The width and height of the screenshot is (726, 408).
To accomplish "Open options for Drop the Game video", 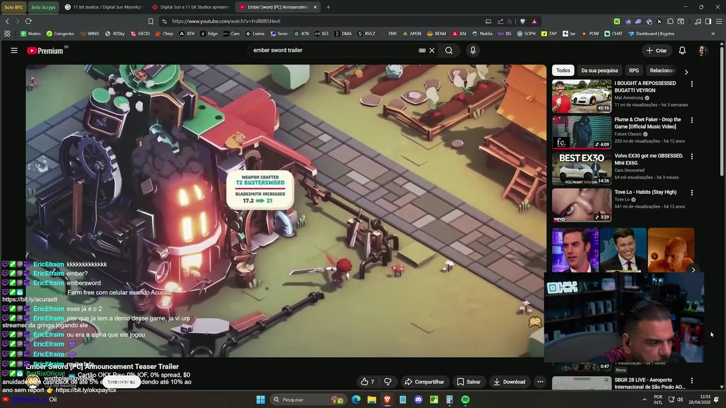I will click(x=691, y=120).
